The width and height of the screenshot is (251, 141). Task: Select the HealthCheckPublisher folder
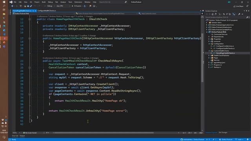pos(221,56)
